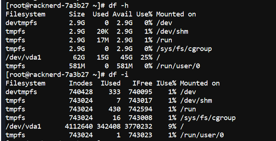The height and width of the screenshot is (141, 276).
Task: Click the IFree column header
Action: click(x=143, y=83)
